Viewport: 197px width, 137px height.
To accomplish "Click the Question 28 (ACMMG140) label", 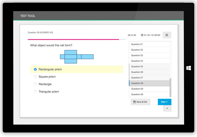I will (x=40, y=32).
